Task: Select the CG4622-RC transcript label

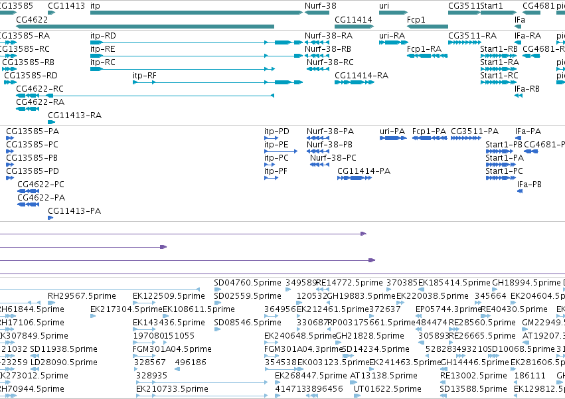Action: pos(40,89)
